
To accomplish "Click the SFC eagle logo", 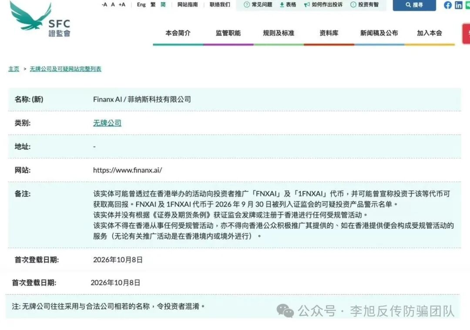I will (x=40, y=19).
